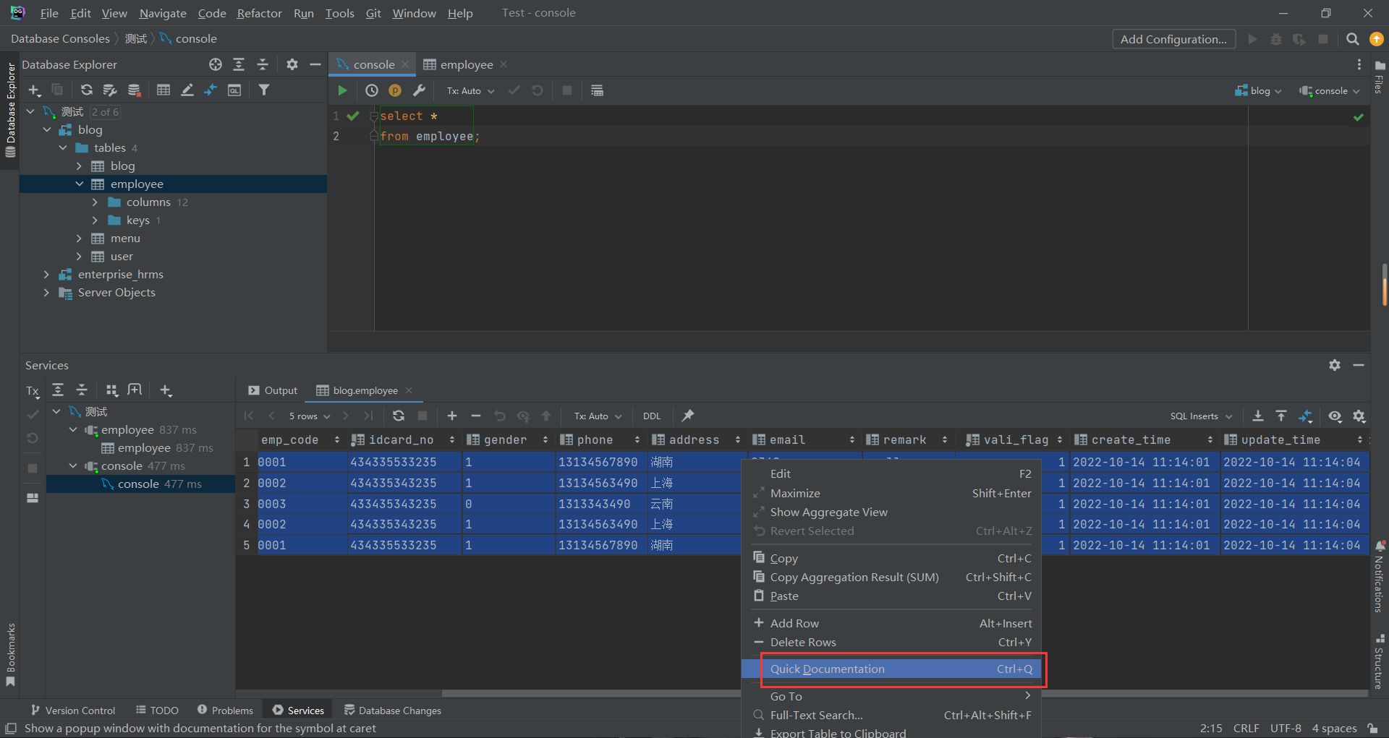
Task: Click CRLF line separator in status bar
Action: [1246, 728]
